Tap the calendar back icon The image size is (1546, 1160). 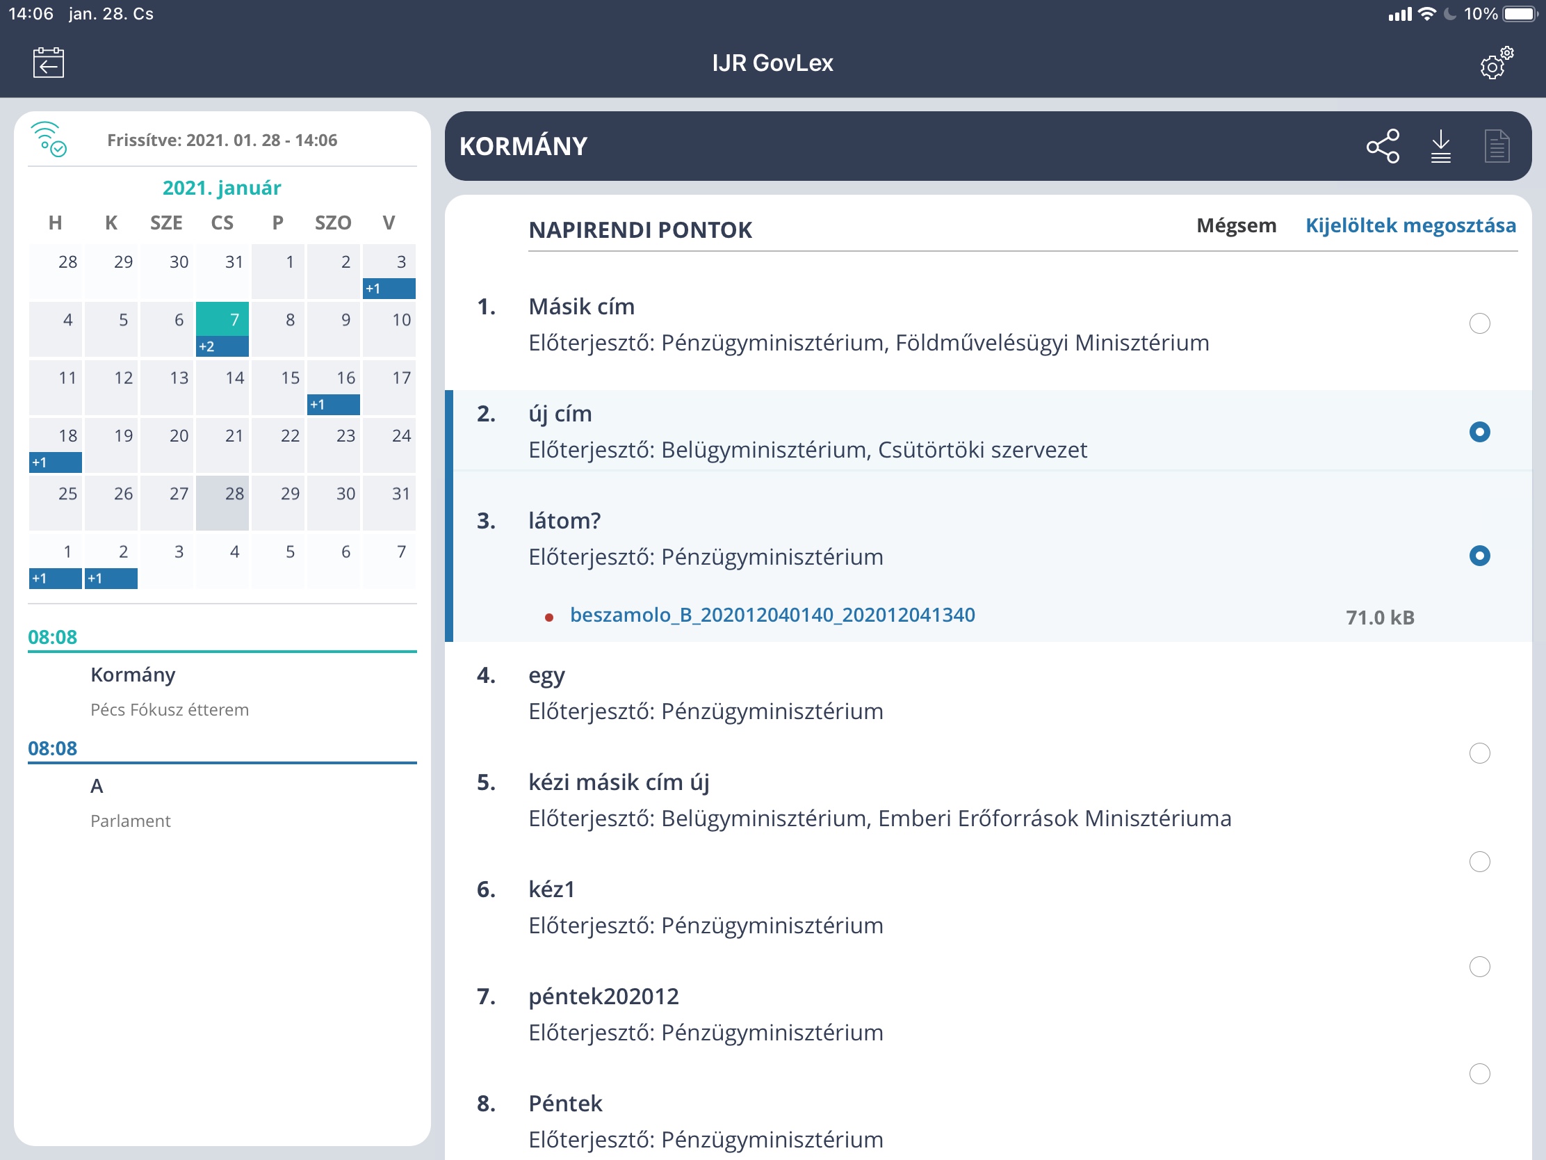48,63
